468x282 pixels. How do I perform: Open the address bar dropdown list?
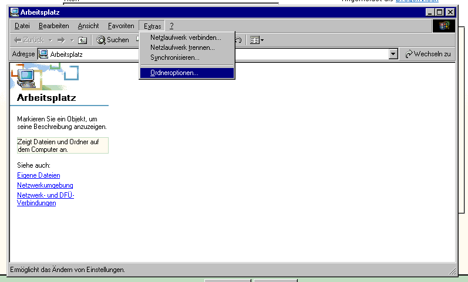pos(393,55)
